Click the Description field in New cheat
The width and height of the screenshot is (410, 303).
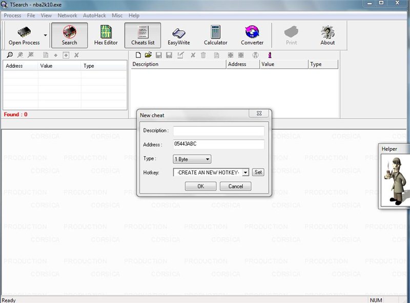219,131
